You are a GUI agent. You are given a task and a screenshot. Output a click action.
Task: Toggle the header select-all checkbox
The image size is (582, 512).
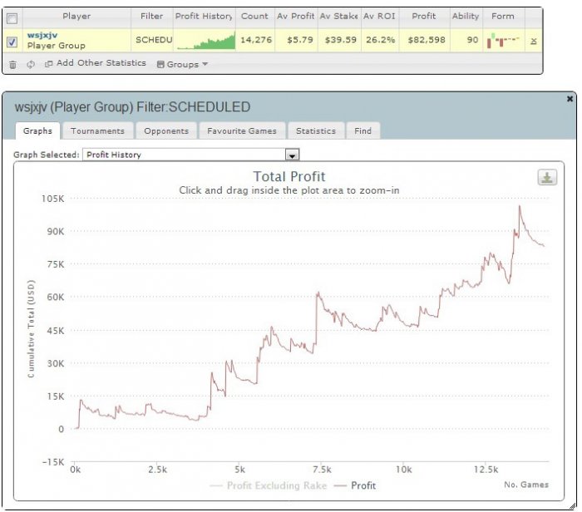pyautogui.click(x=12, y=18)
